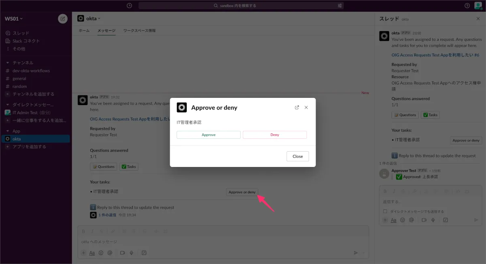This screenshot has height=264, width=486.
Task: Mention someone with @ icon in main composer
Action: [x=110, y=253]
